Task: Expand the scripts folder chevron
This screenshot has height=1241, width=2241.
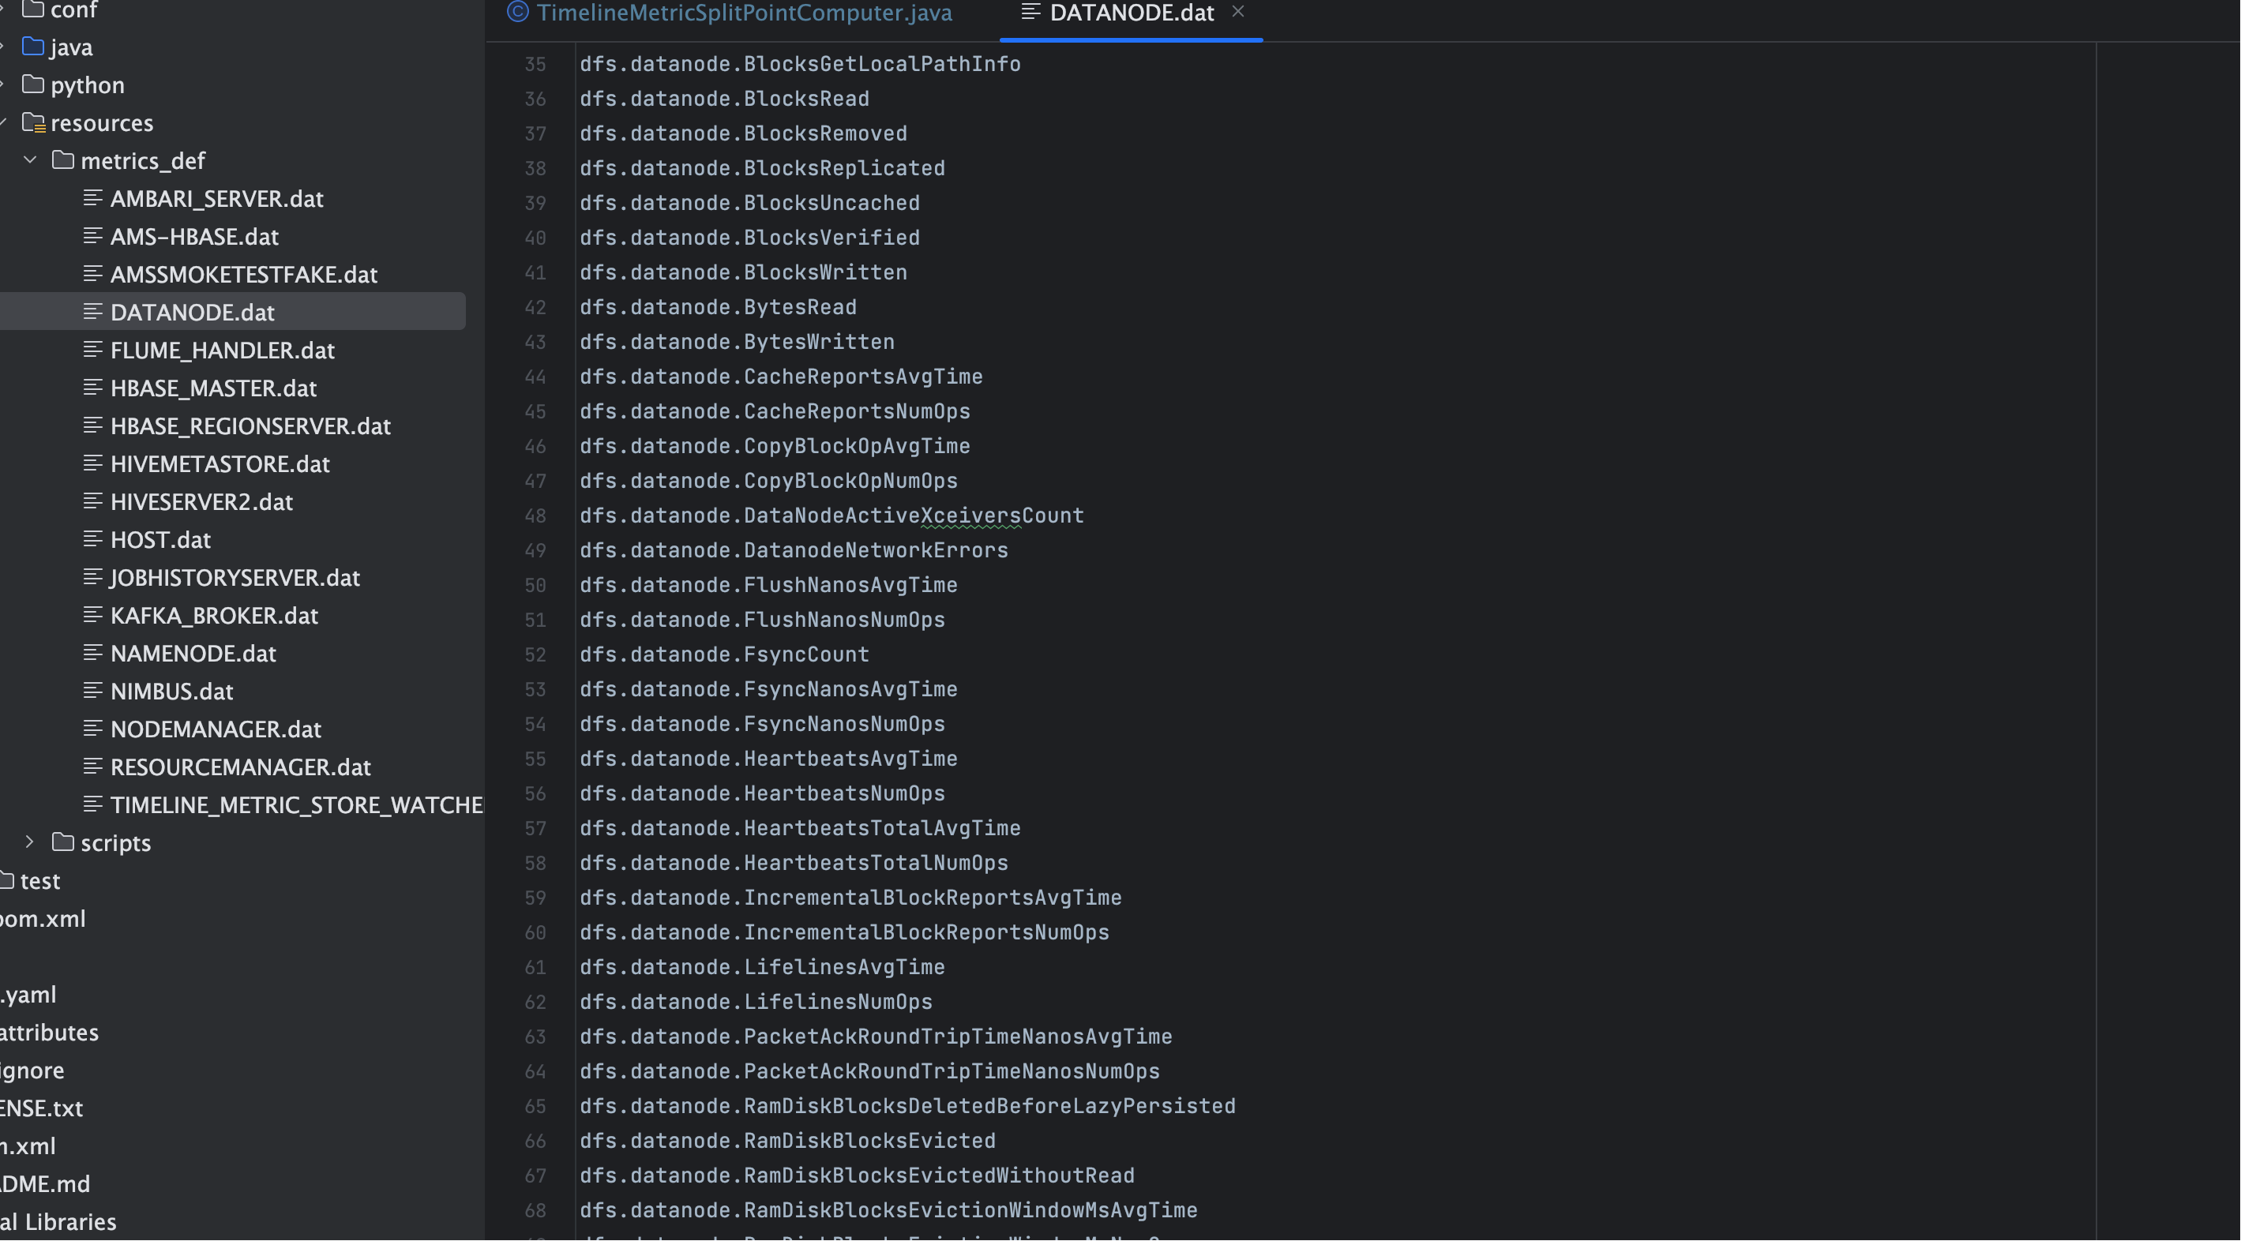Action: point(31,842)
